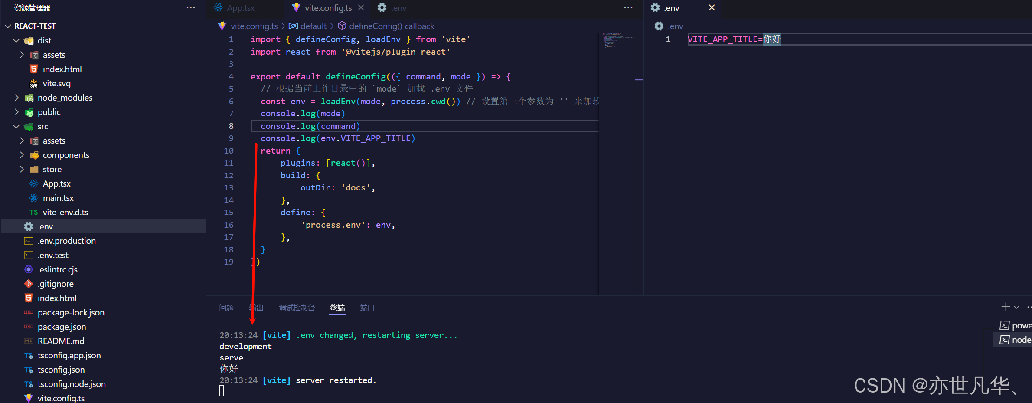Image resolution: width=1032 pixels, height=403 pixels.
Task: Open README.md file
Action: pos(61,341)
